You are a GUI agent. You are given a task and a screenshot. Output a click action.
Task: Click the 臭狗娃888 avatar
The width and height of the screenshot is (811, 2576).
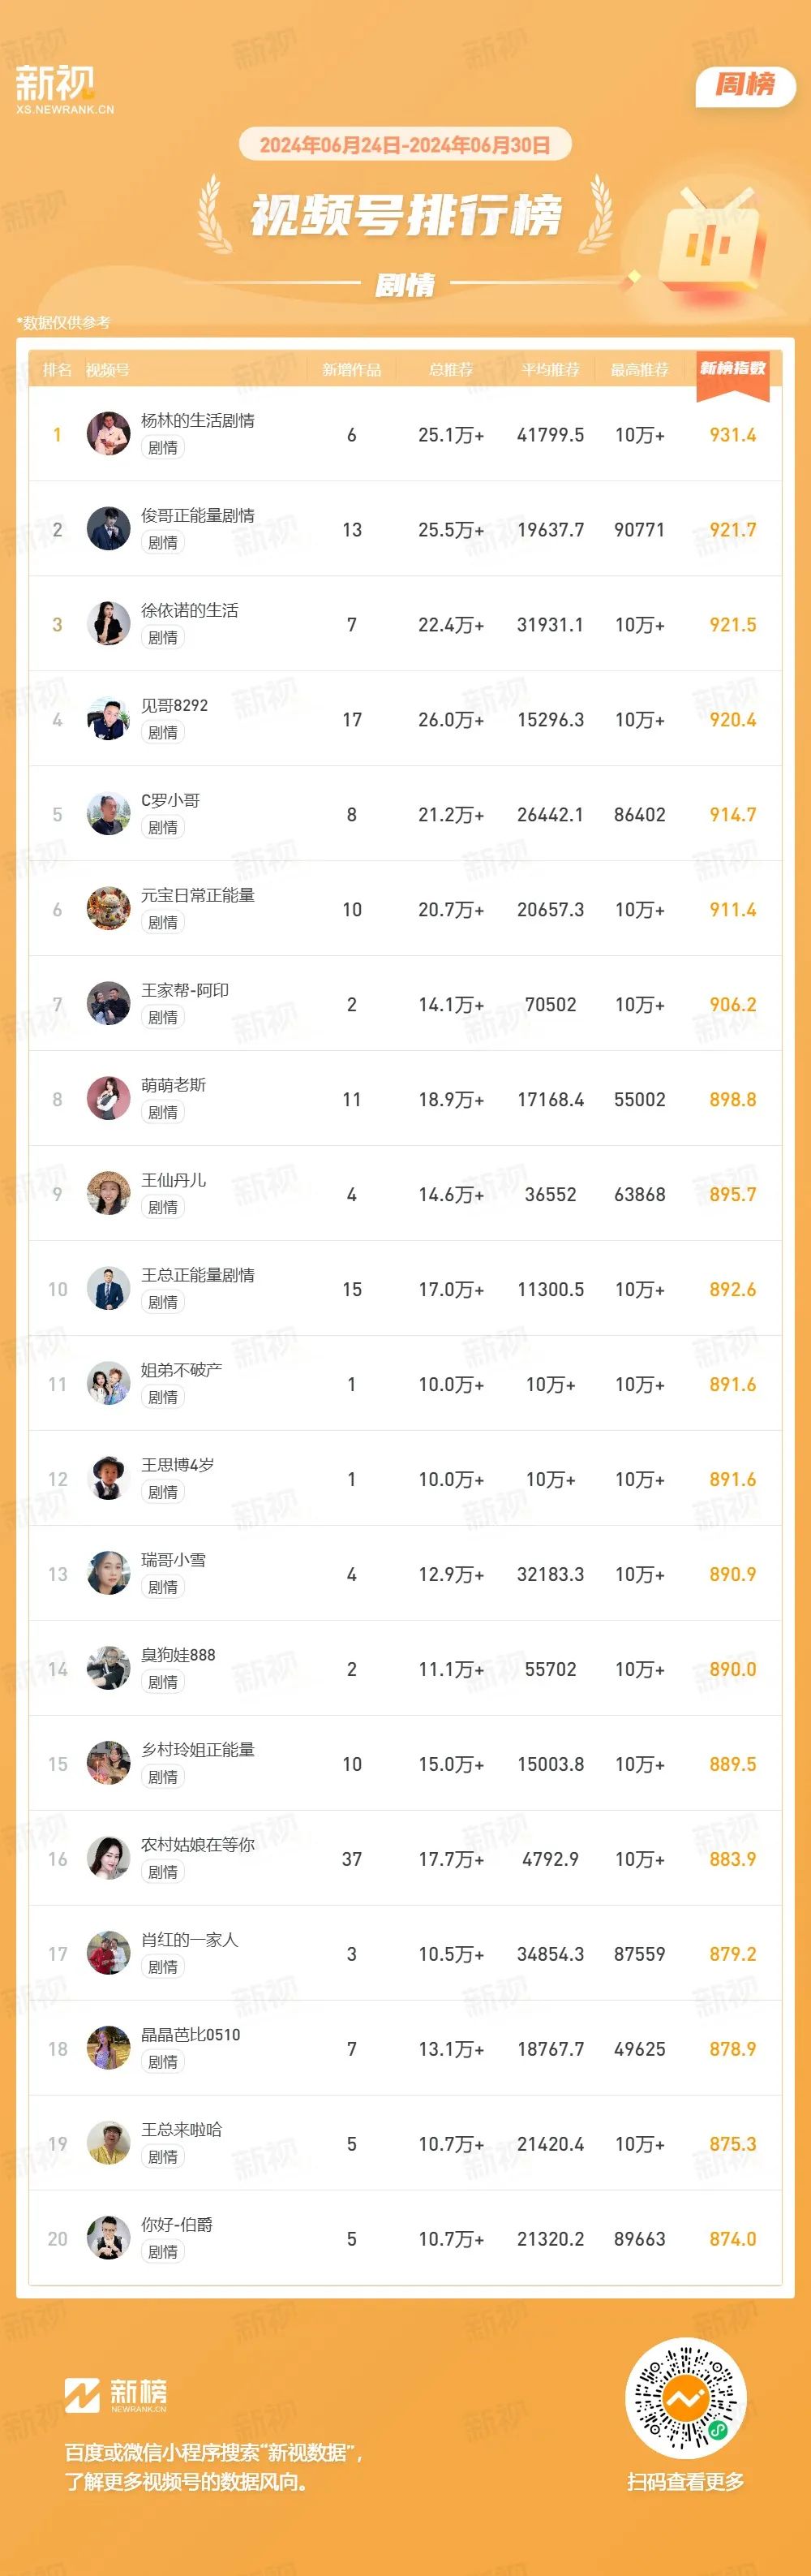pyautogui.click(x=108, y=1669)
